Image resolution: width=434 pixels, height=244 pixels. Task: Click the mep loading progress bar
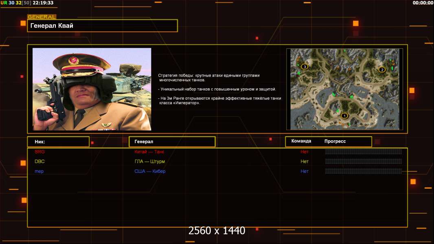364,171
